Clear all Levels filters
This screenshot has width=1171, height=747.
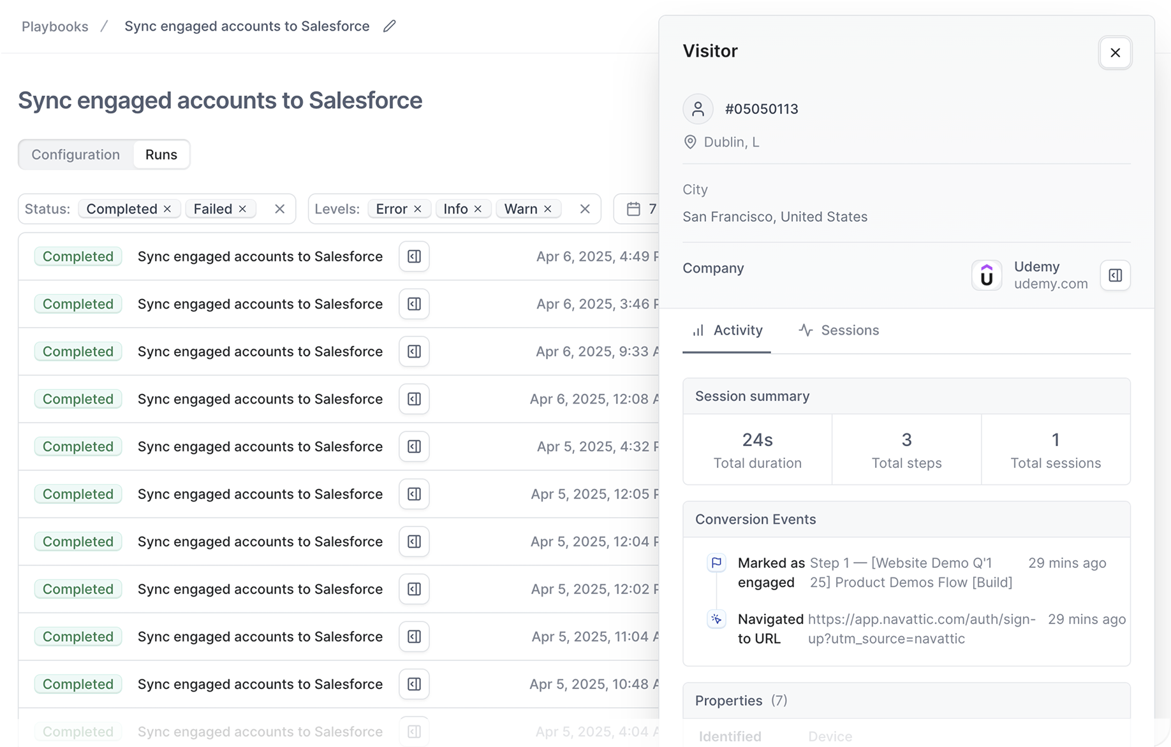point(585,209)
